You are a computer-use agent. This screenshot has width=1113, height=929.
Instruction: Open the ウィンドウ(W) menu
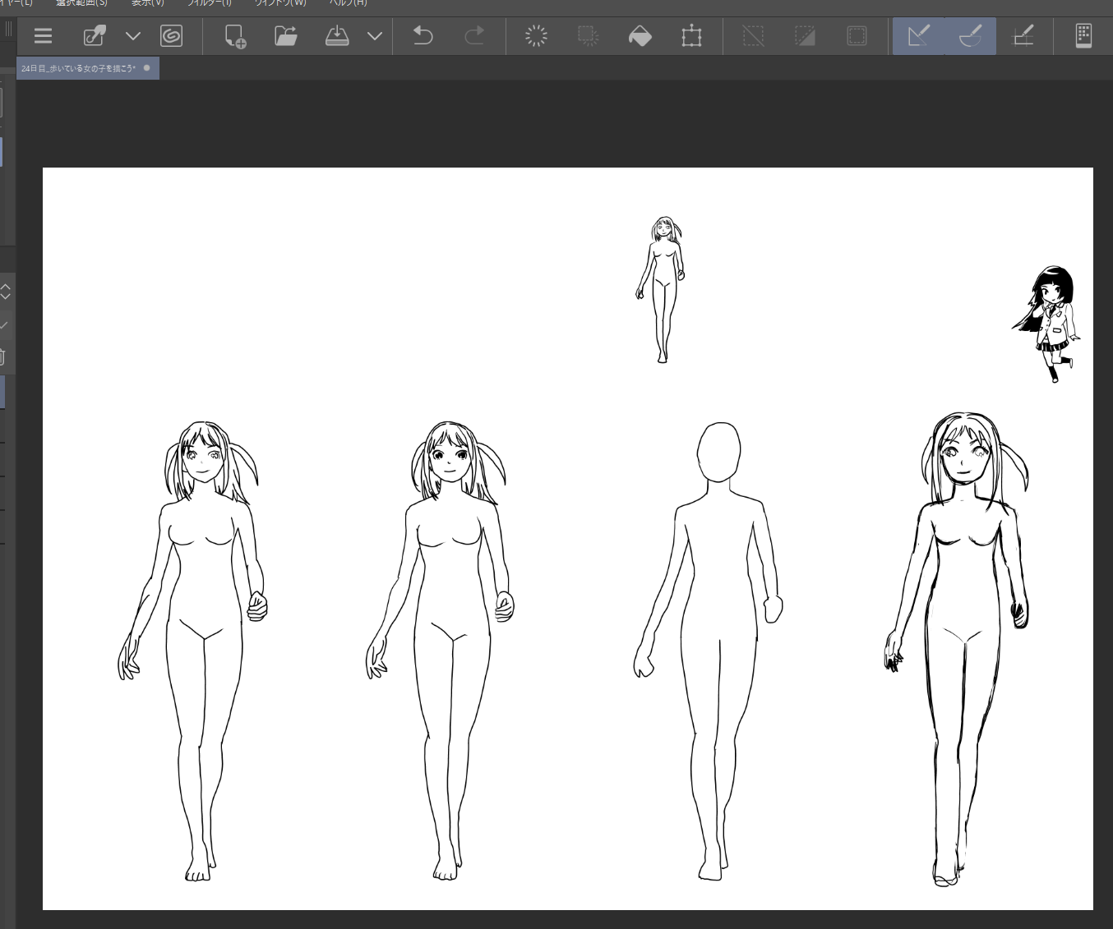pyautogui.click(x=279, y=3)
